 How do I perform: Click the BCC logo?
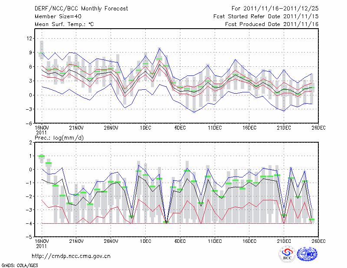click(287, 255)
